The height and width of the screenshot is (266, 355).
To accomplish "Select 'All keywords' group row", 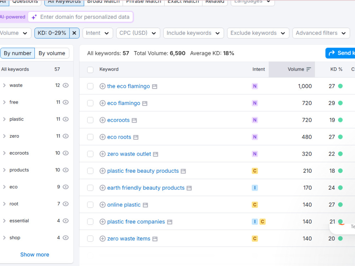I will [x=36, y=70].
